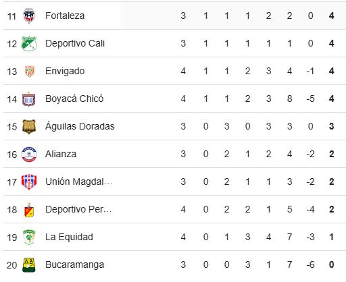Open the Envigado team badge
The height and width of the screenshot is (282, 346).
point(30,71)
